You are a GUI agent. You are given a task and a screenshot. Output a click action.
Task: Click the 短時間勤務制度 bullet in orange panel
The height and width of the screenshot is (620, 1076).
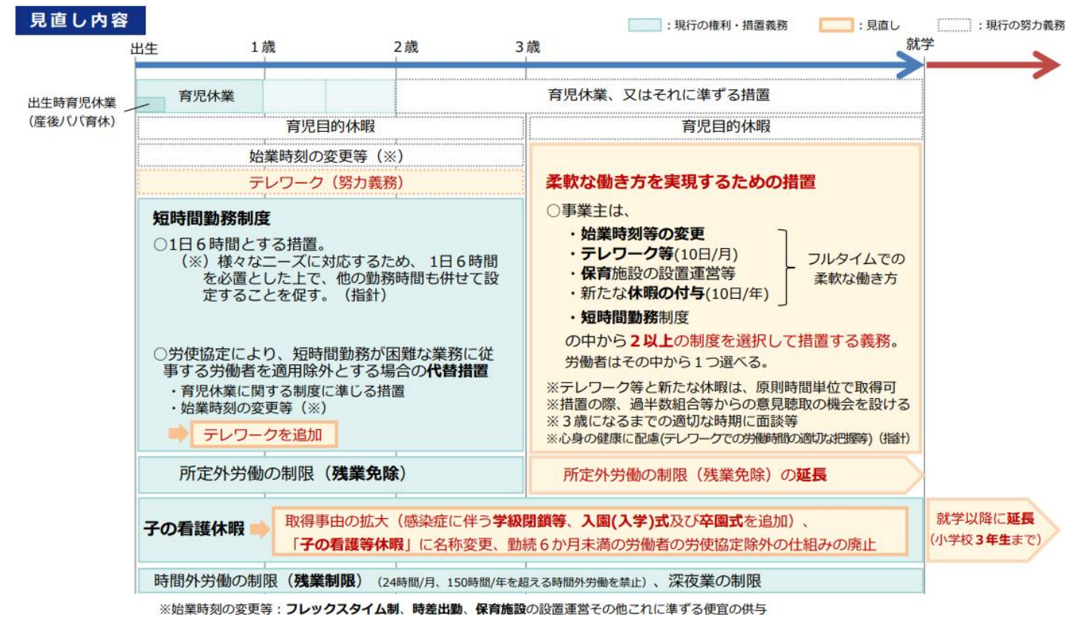point(630,317)
